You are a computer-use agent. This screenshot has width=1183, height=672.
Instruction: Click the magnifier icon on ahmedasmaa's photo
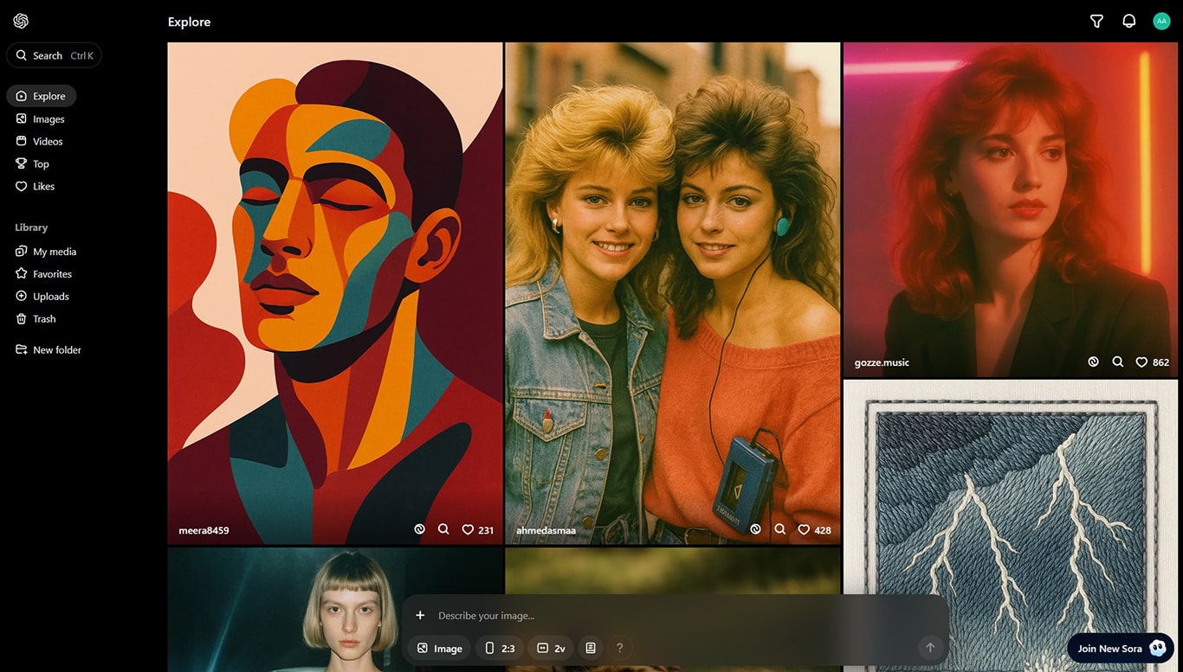point(779,529)
